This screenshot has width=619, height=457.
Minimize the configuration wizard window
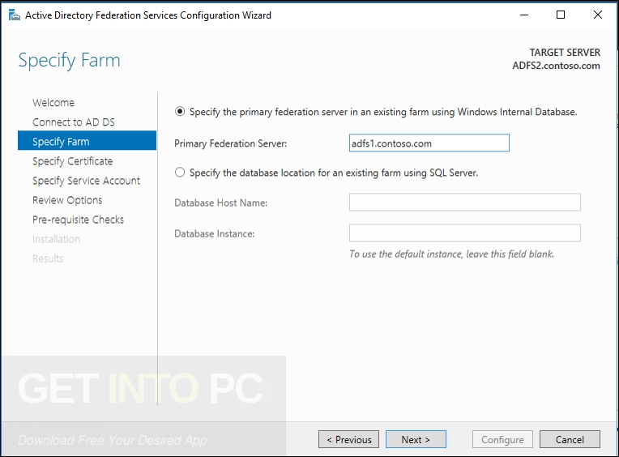tap(524, 15)
